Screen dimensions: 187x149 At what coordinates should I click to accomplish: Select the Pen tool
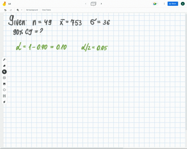4,60
